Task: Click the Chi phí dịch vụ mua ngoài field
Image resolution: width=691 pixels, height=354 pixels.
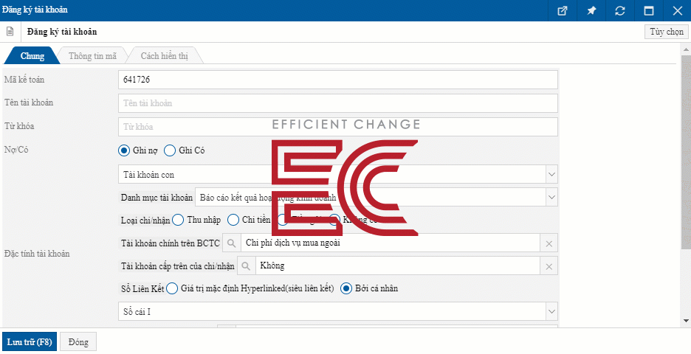Action: click(391, 243)
